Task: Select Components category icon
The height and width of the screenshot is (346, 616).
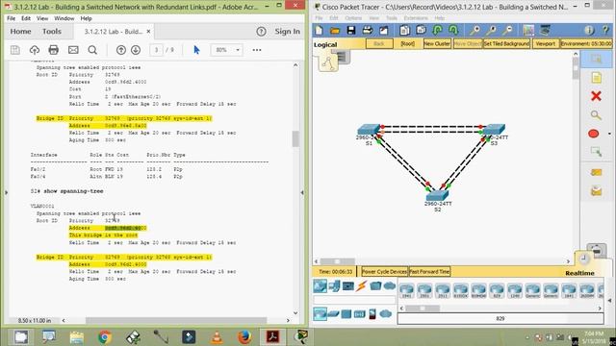Action: (x=348, y=286)
